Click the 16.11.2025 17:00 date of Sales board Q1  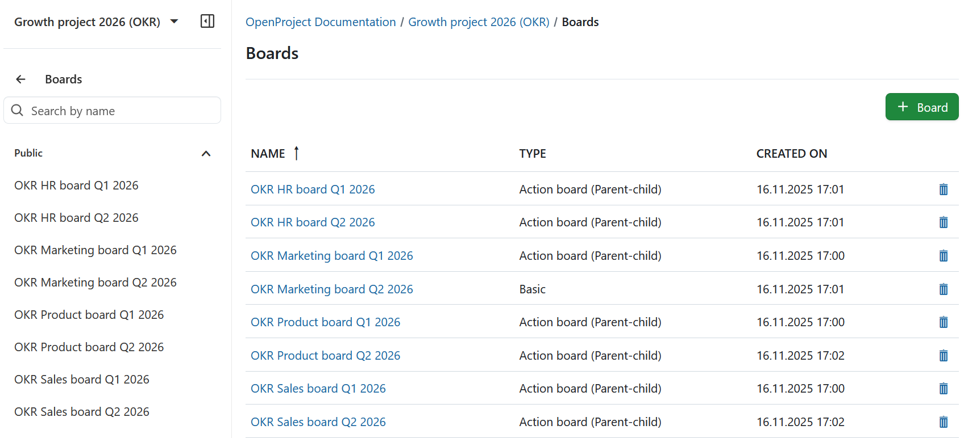pyautogui.click(x=800, y=389)
